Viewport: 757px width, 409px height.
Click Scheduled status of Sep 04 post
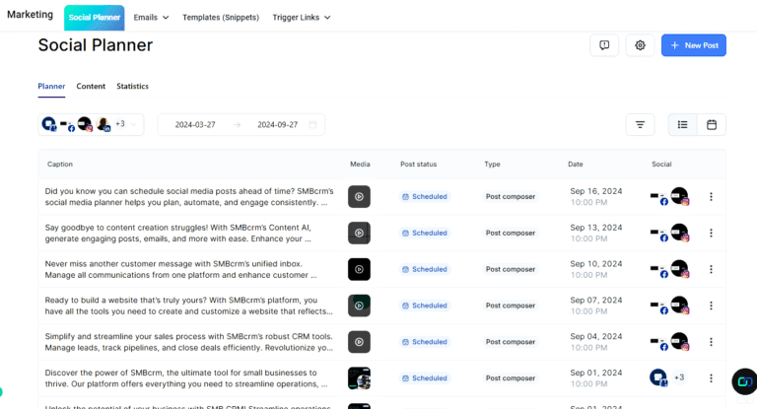425,341
